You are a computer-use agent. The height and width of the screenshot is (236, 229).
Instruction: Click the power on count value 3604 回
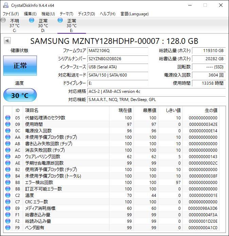[x=209, y=75]
